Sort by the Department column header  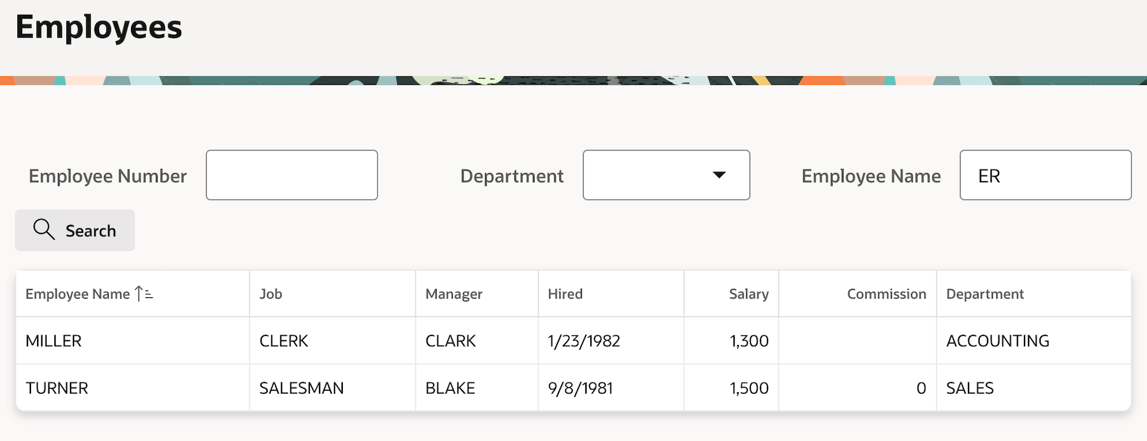click(985, 294)
